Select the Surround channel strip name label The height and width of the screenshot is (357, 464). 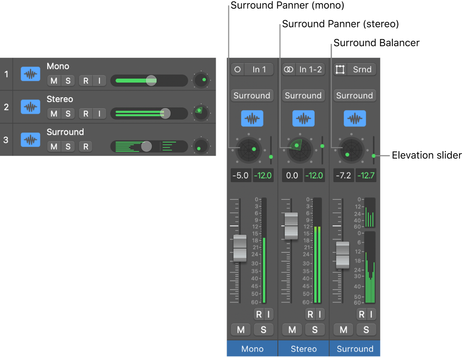point(355,348)
